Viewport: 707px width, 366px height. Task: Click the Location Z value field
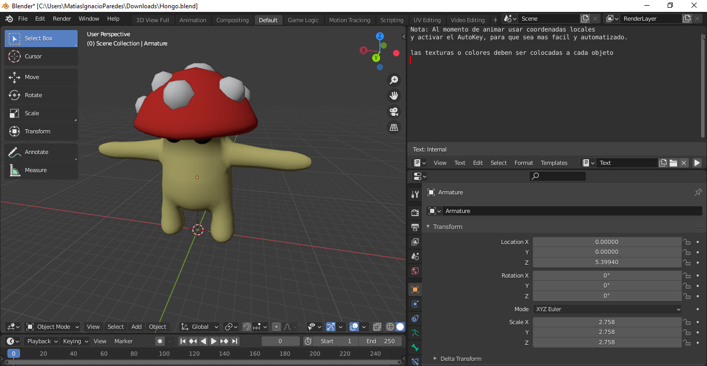607,263
